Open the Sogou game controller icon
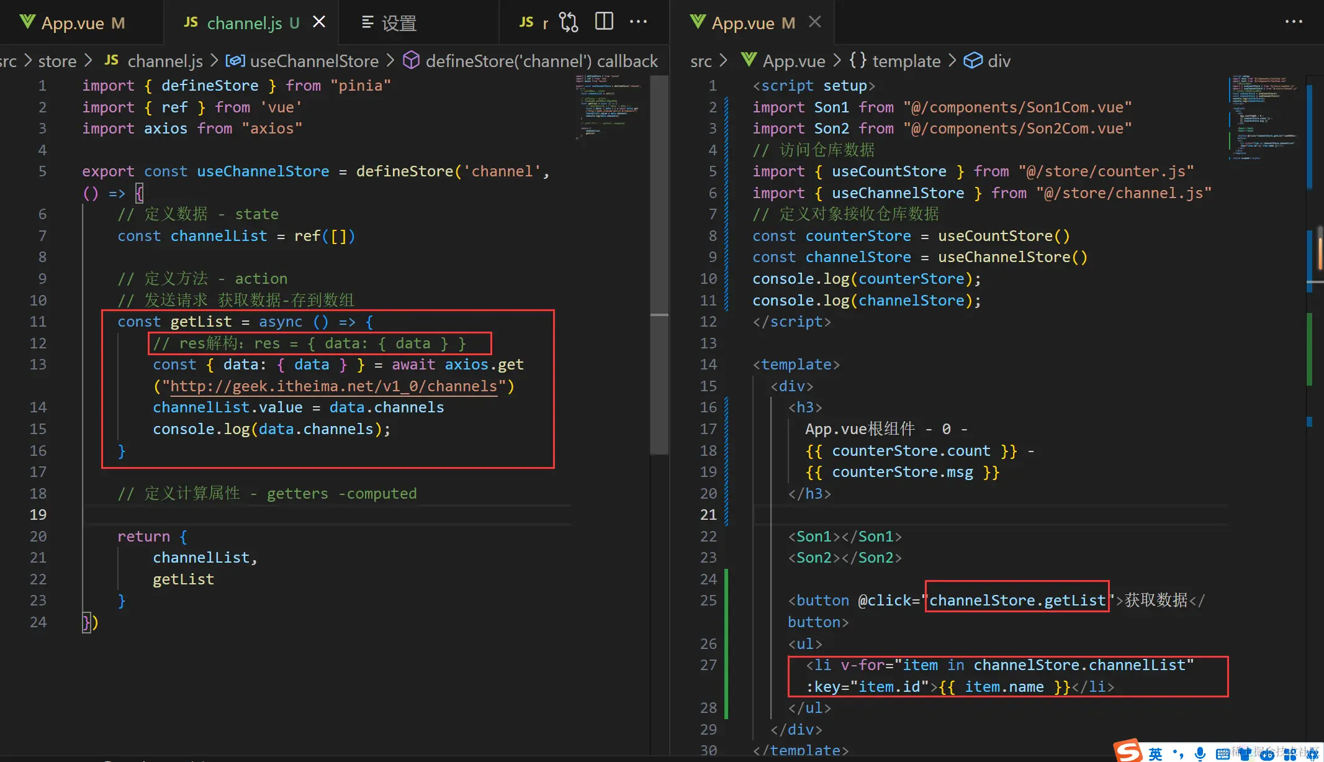 [x=1267, y=755]
